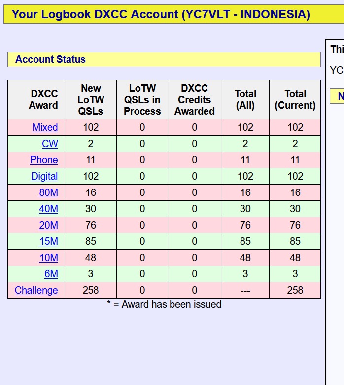Viewport: 344px width, 385px height.
Task: Open the 10M band link
Action: (x=48, y=258)
